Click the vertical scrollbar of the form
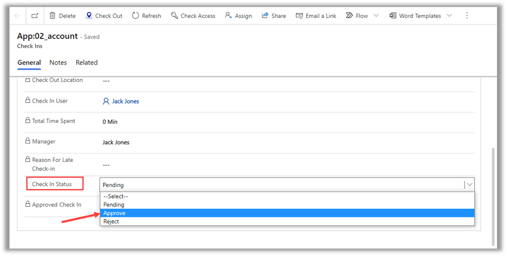This screenshot has height=256, width=507. point(494,195)
